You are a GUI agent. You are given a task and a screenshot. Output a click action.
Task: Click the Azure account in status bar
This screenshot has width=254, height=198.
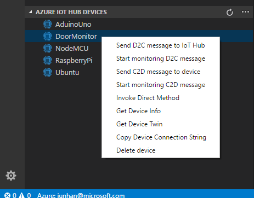click(x=81, y=195)
